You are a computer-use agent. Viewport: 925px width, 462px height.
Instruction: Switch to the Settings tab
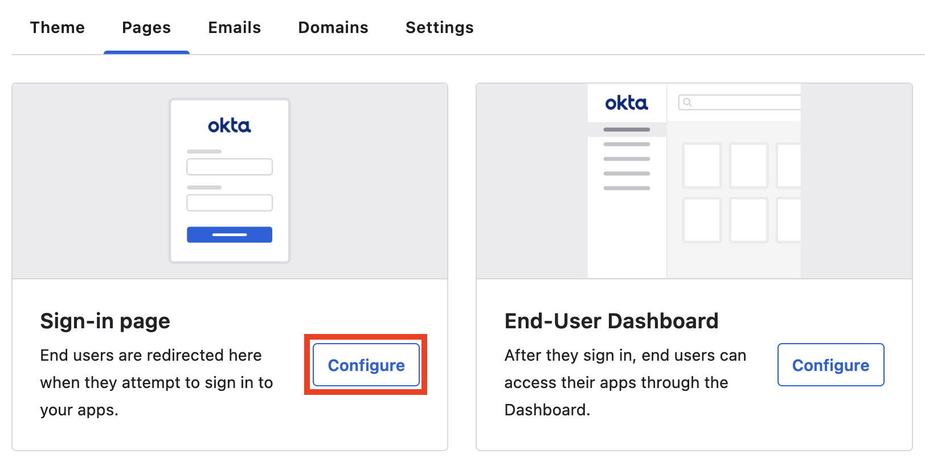click(x=439, y=27)
